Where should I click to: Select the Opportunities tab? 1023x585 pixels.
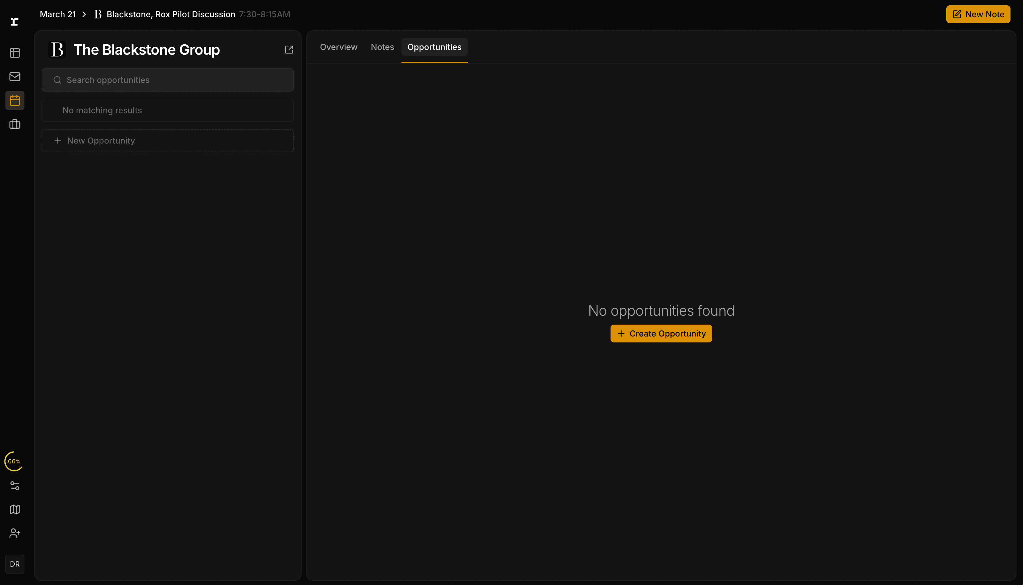[434, 47]
